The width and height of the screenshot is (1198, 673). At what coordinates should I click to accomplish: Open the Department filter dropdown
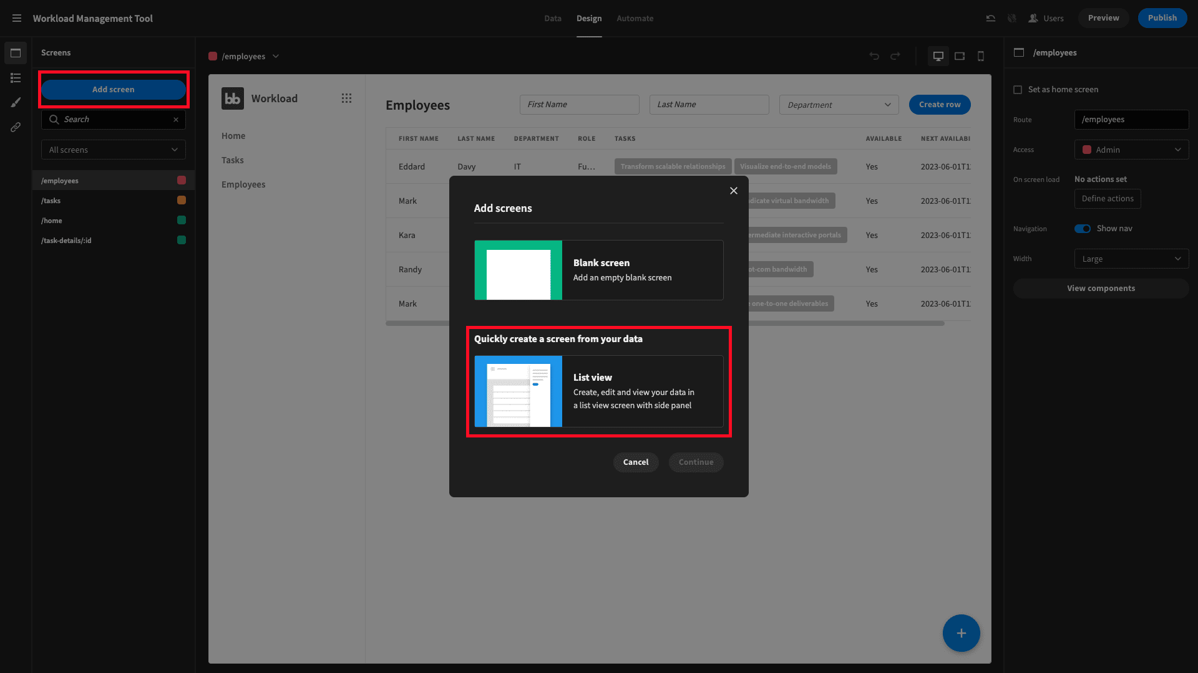coord(839,105)
